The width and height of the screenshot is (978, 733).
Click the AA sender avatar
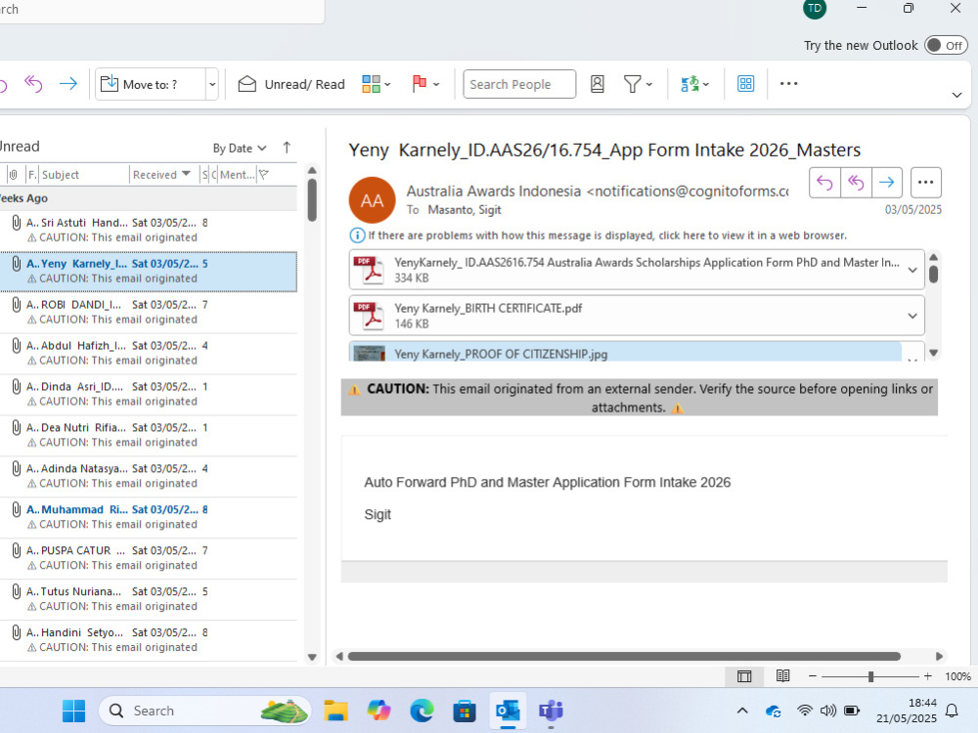point(372,200)
